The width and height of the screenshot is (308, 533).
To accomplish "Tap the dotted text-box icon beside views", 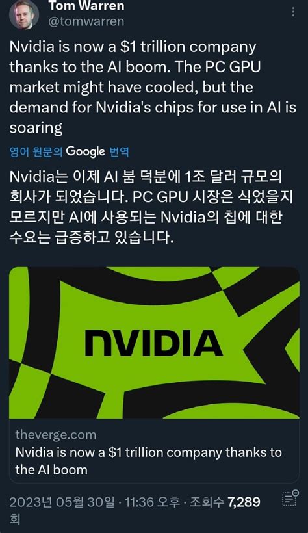I will (x=290, y=498).
